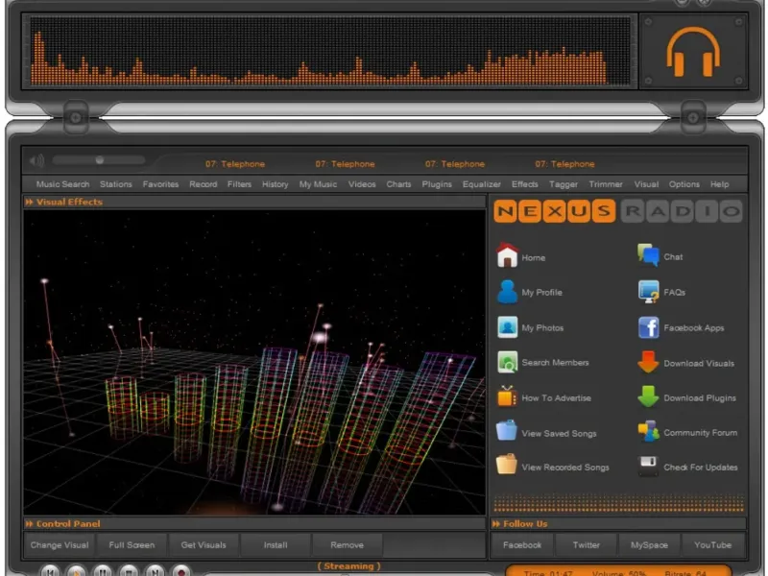
Task: Mute audio using the speaker icon
Action: [37, 160]
